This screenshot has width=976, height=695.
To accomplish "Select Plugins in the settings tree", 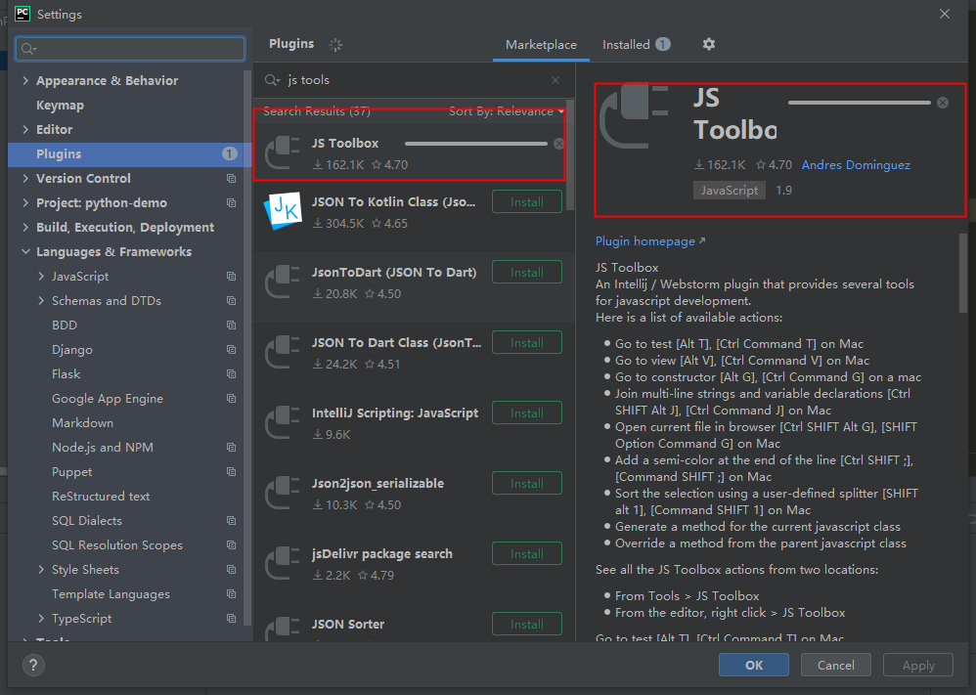I will click(x=127, y=154).
